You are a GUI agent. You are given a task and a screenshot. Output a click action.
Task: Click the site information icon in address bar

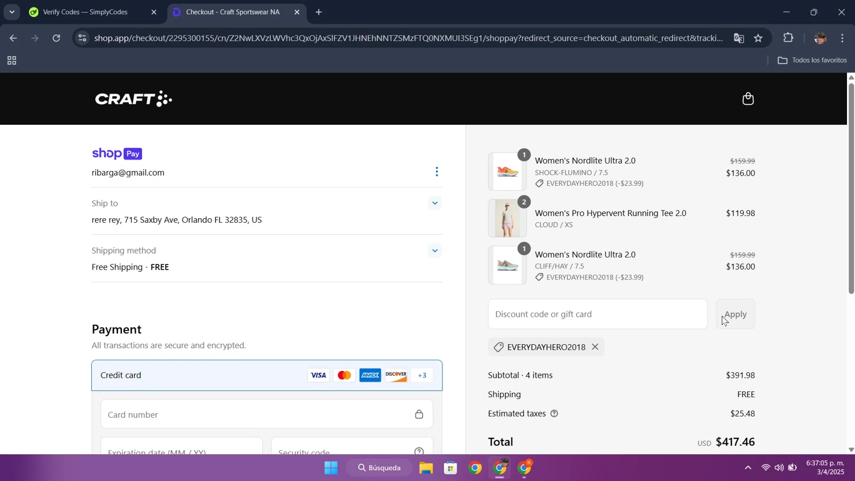pos(83,38)
